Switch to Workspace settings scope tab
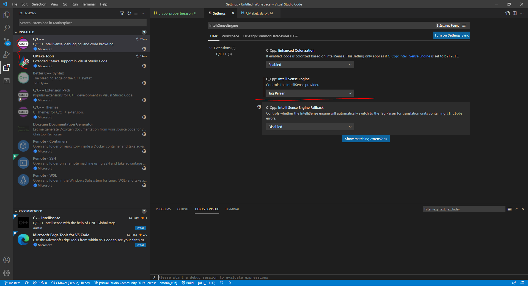The image size is (528, 286). point(230,36)
